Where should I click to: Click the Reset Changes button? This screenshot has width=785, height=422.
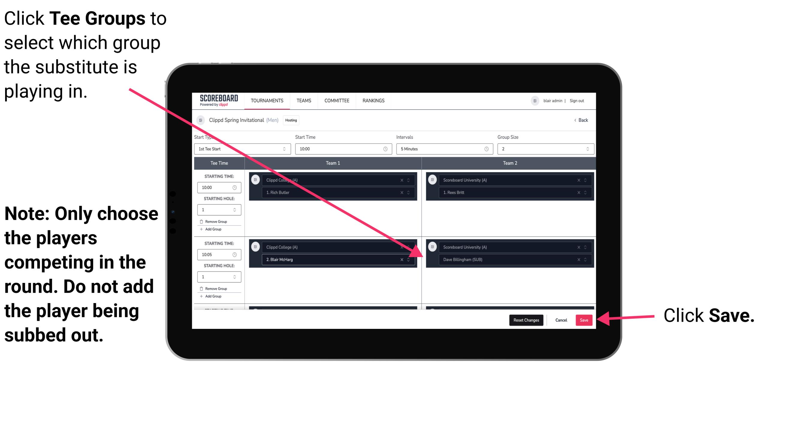(x=526, y=320)
